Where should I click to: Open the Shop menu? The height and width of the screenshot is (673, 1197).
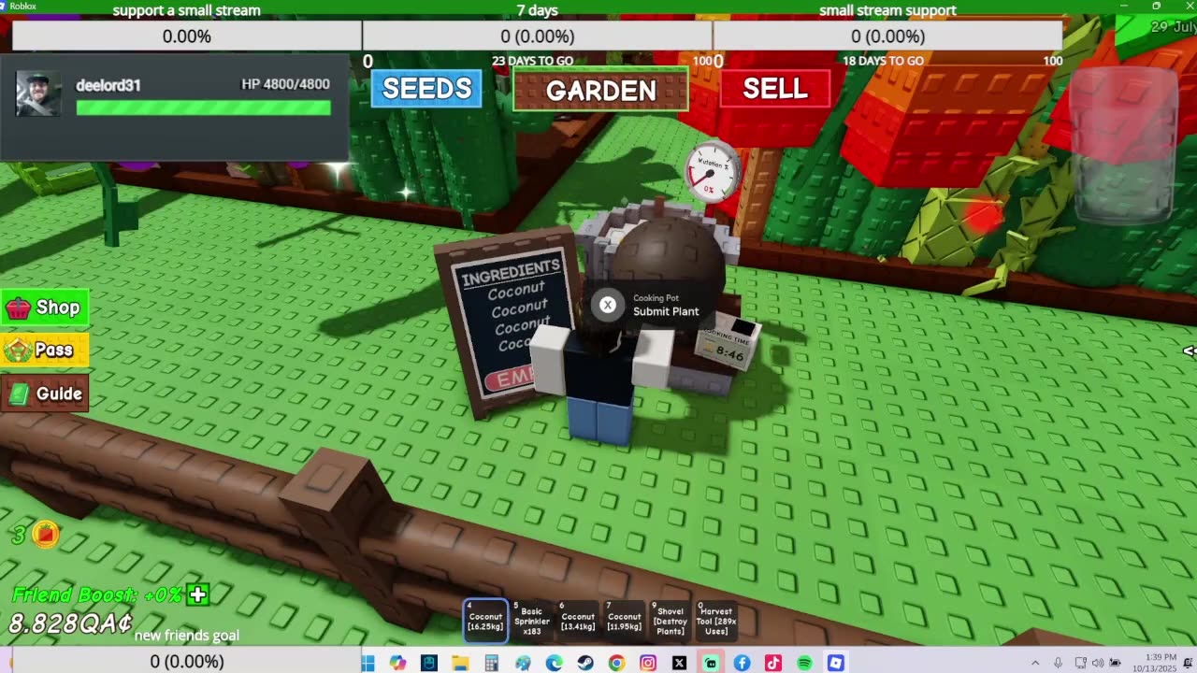click(45, 308)
